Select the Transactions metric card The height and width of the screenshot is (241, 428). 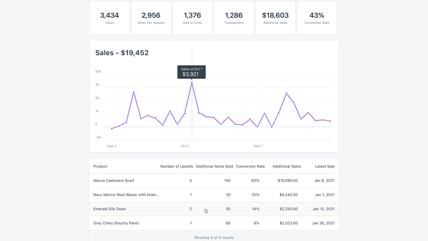[234, 17]
